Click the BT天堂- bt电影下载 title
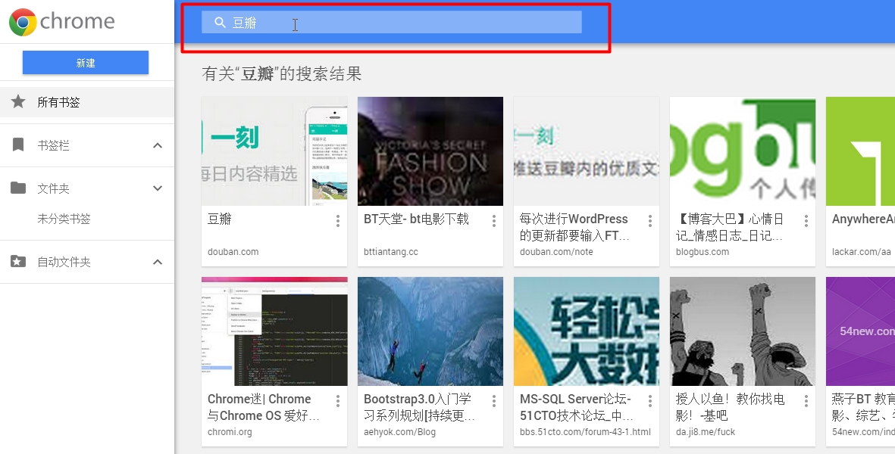 tap(416, 219)
